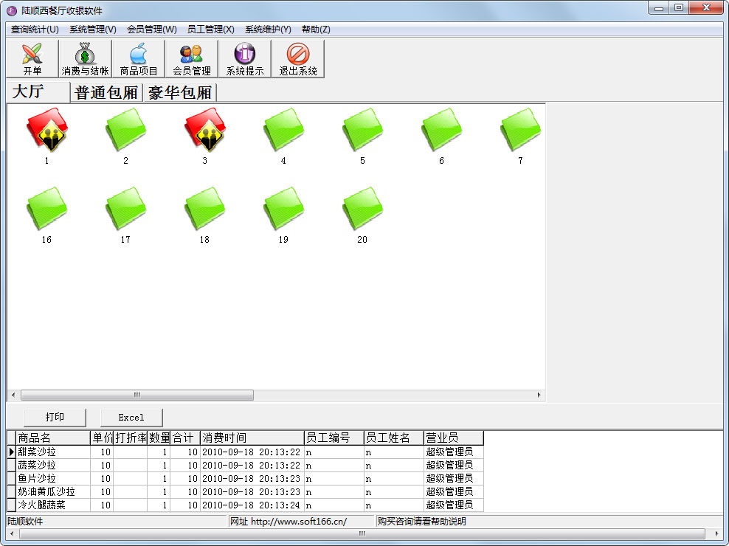Click the 单价 column header
Viewport: 729px width, 546px height.
(x=102, y=438)
